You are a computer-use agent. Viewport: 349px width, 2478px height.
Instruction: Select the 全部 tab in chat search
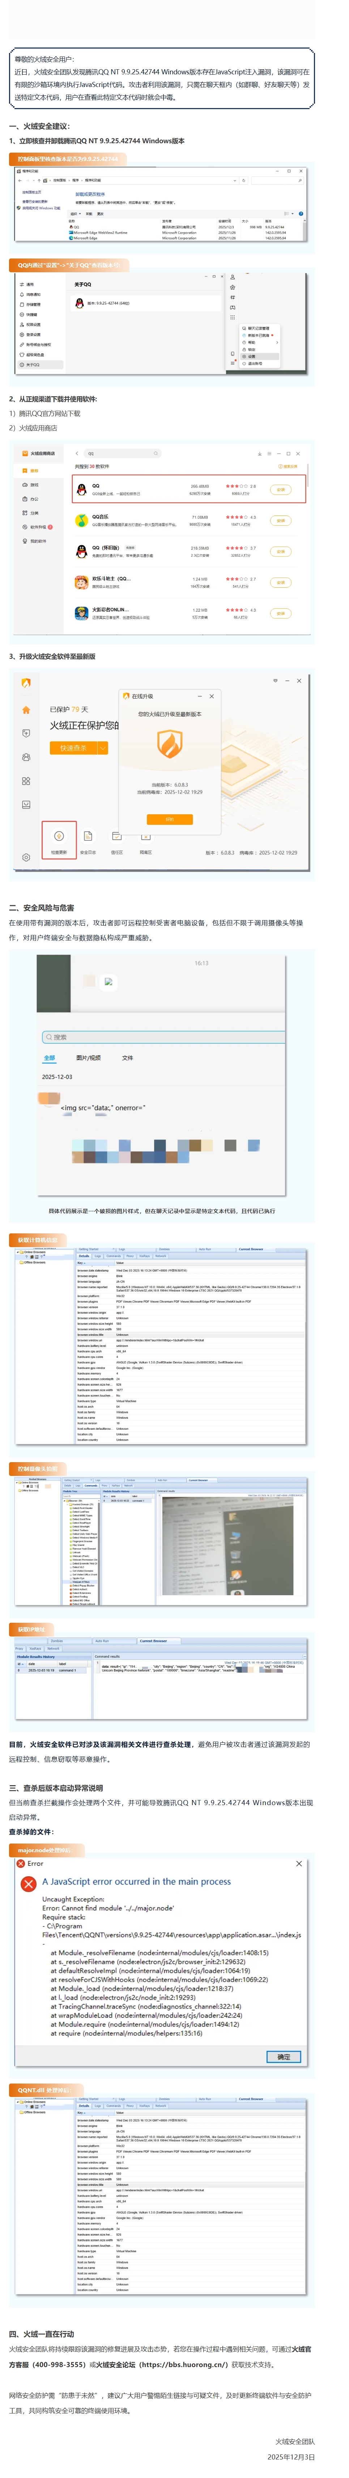[49, 1057]
